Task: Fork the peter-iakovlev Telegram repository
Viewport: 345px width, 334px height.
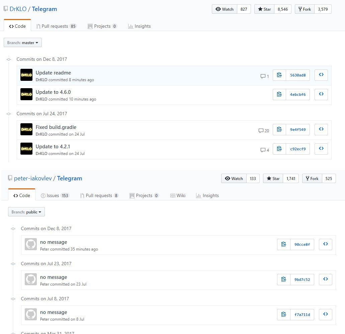Action: tap(312, 179)
